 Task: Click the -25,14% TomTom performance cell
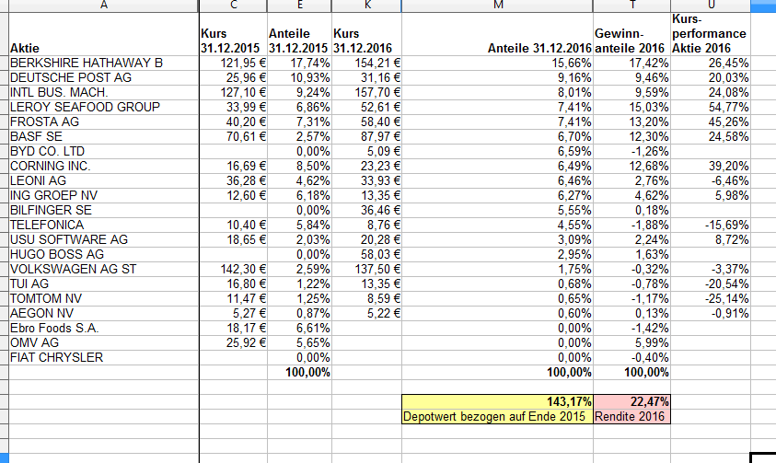coord(711,298)
